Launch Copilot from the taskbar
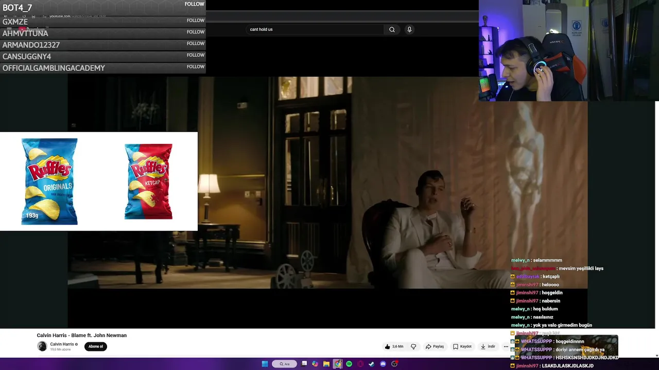Viewport: 659px width, 370px height. 315,364
